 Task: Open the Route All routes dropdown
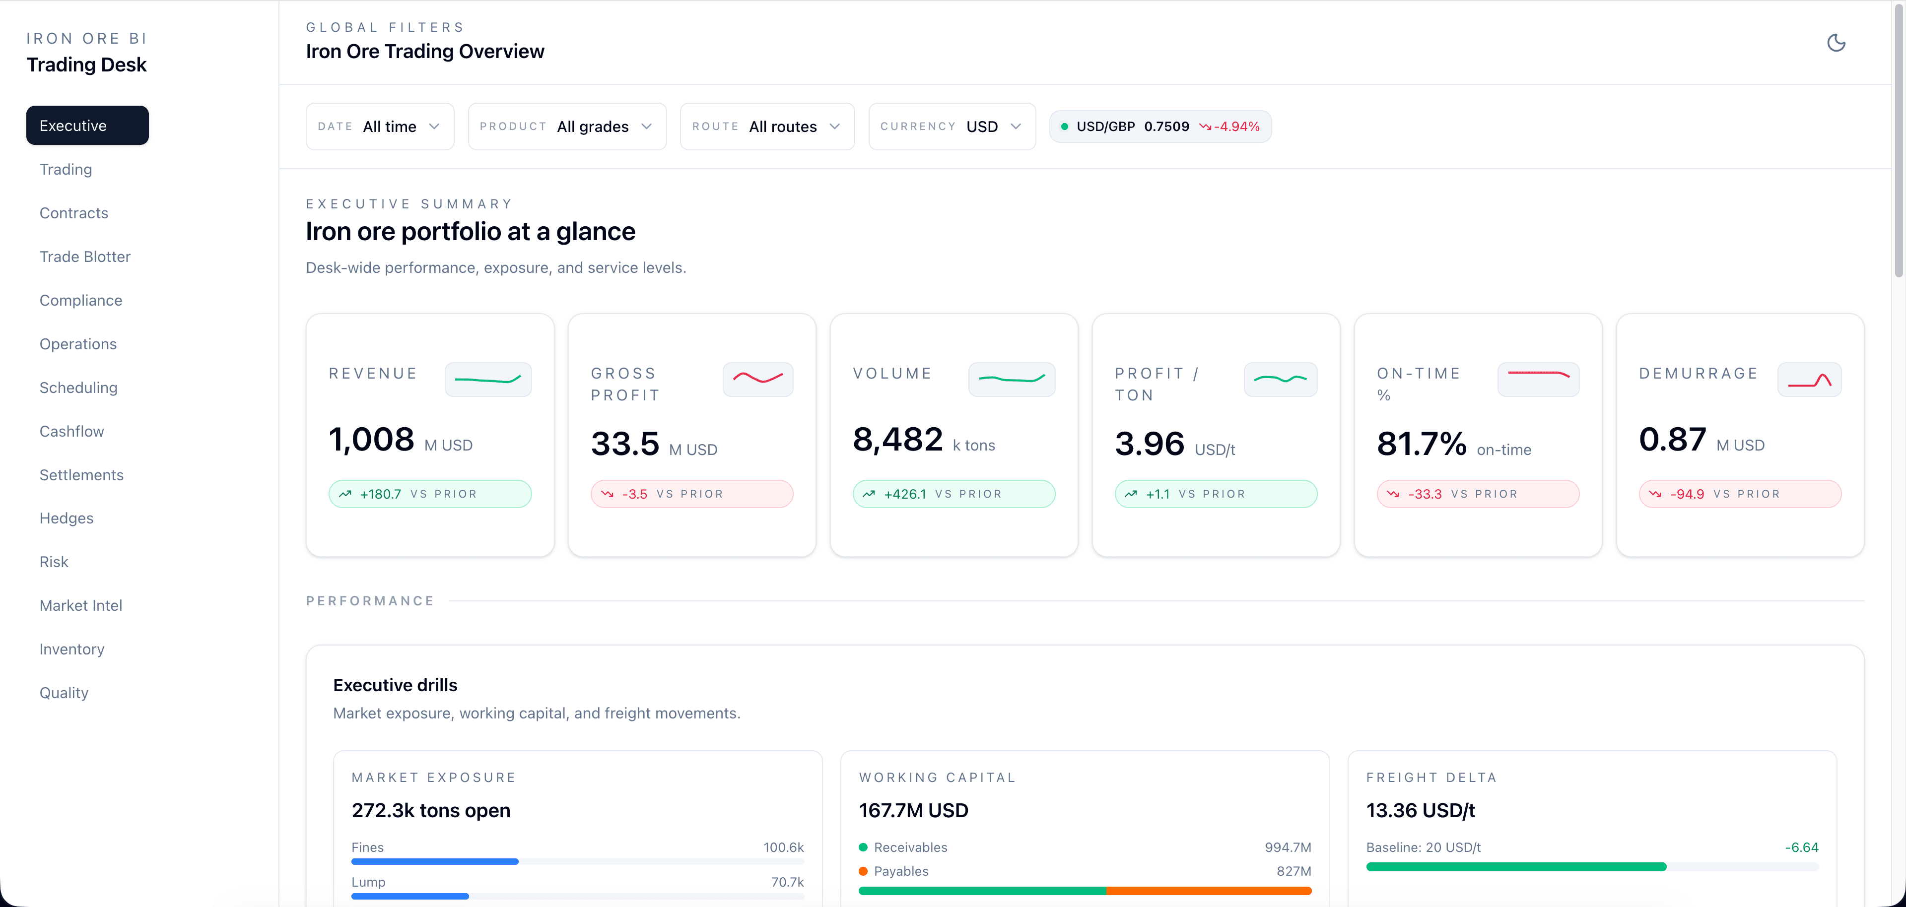tap(767, 127)
